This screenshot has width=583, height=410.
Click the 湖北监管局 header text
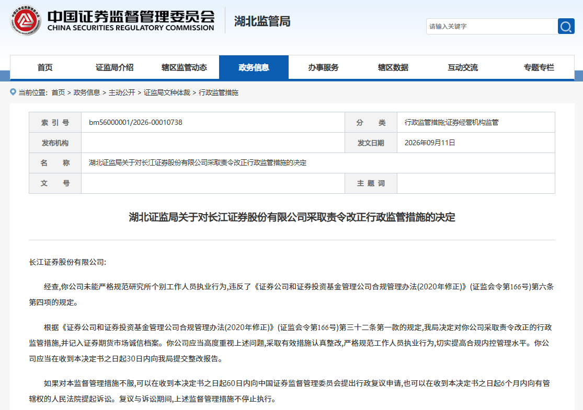(262, 21)
